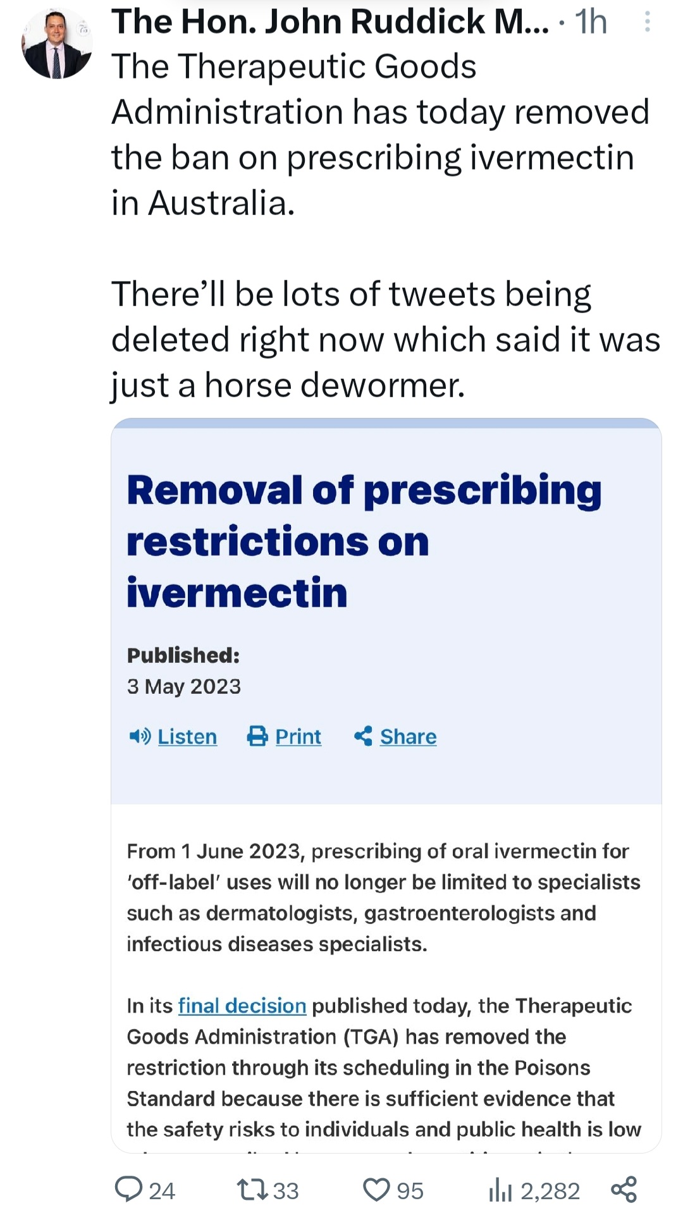
Task: Open the 'final decision' hyperlink
Action: click(x=242, y=1006)
